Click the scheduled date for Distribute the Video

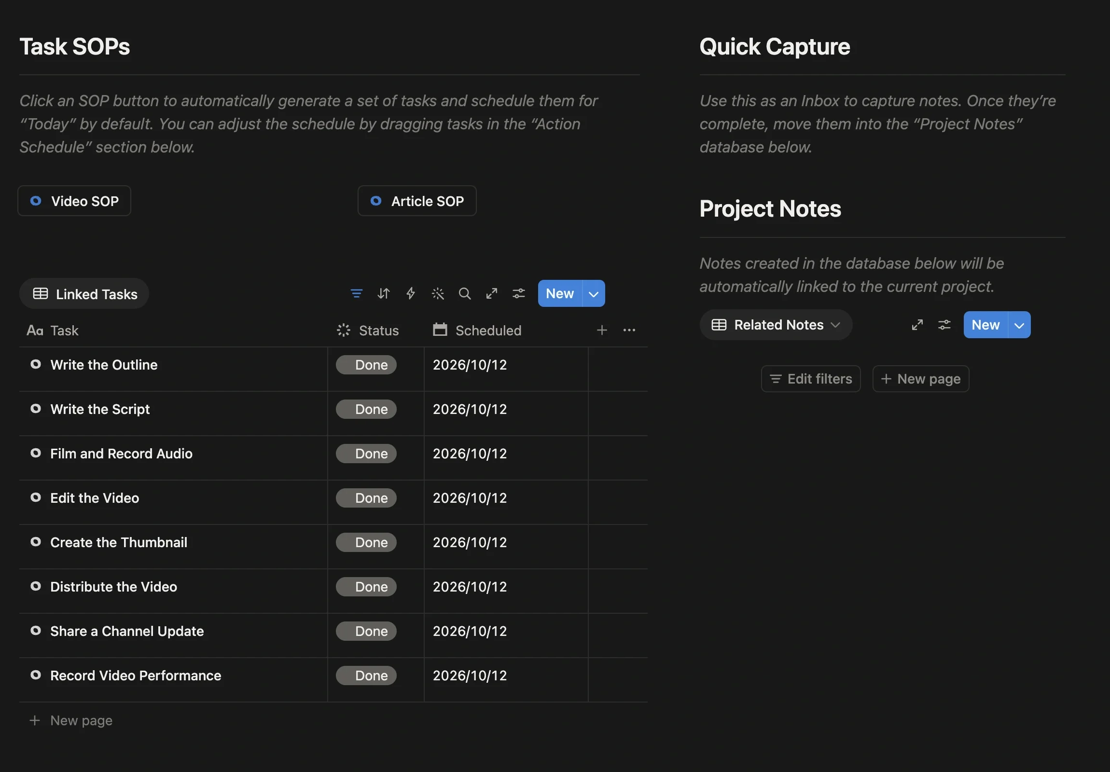(470, 586)
